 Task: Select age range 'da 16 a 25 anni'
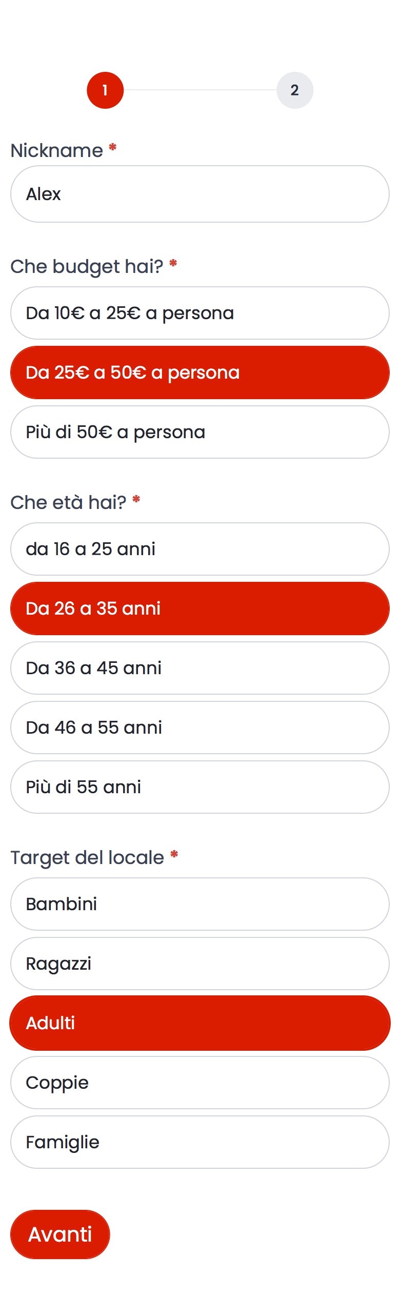click(x=200, y=548)
